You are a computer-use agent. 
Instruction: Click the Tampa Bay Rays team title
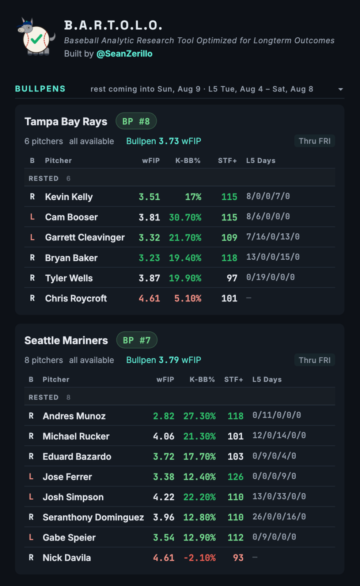coord(66,122)
